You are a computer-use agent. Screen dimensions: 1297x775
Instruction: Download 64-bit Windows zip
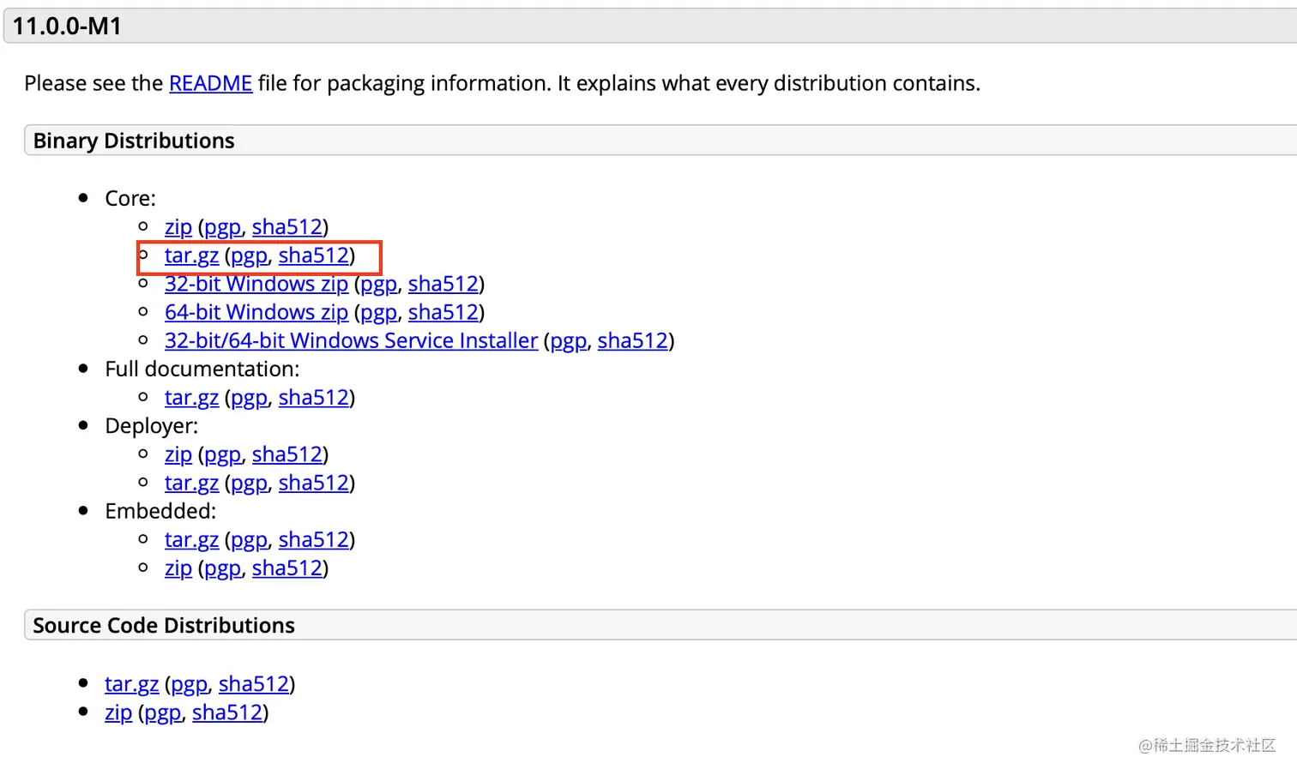(256, 312)
